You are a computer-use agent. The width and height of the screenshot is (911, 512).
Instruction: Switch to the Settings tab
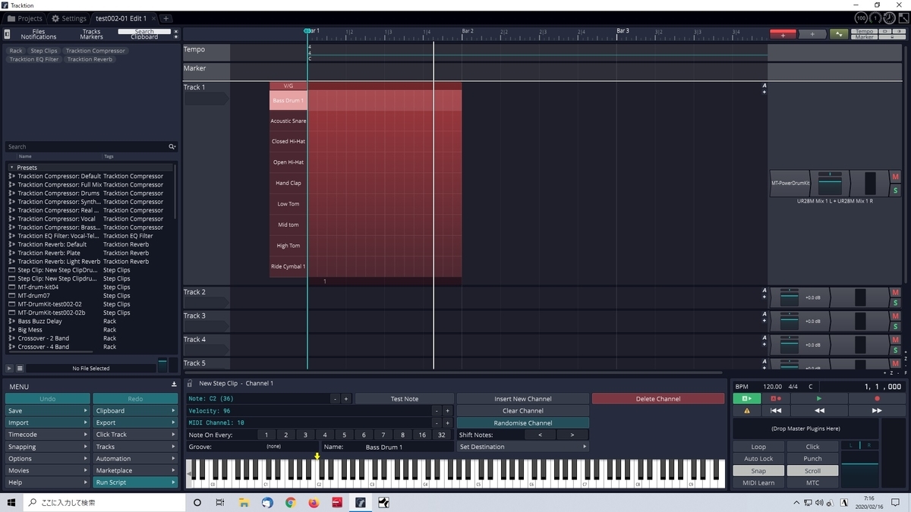(69, 18)
